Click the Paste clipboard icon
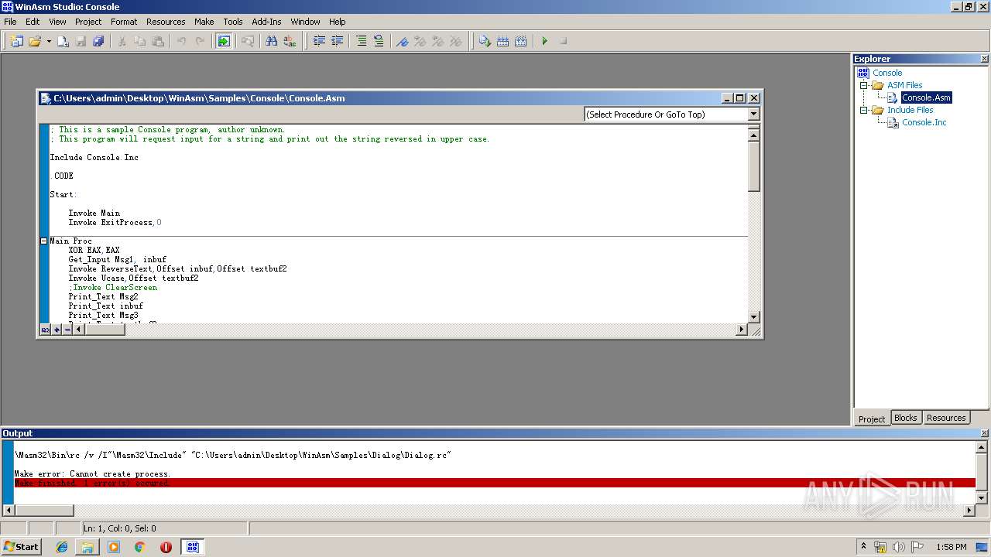The height and width of the screenshot is (557, 991). click(158, 41)
